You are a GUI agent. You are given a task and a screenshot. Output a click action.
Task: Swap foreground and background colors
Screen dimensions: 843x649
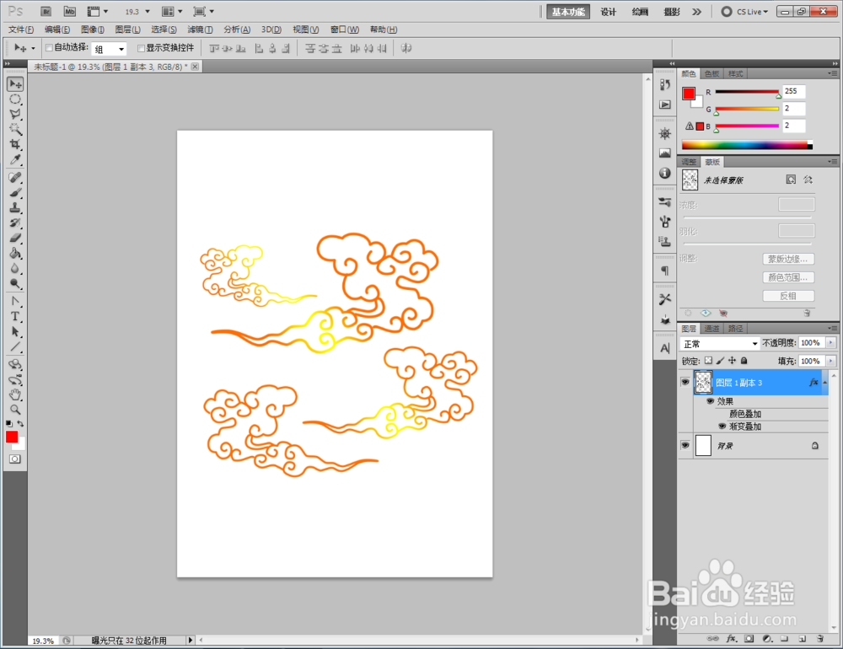tap(20, 424)
